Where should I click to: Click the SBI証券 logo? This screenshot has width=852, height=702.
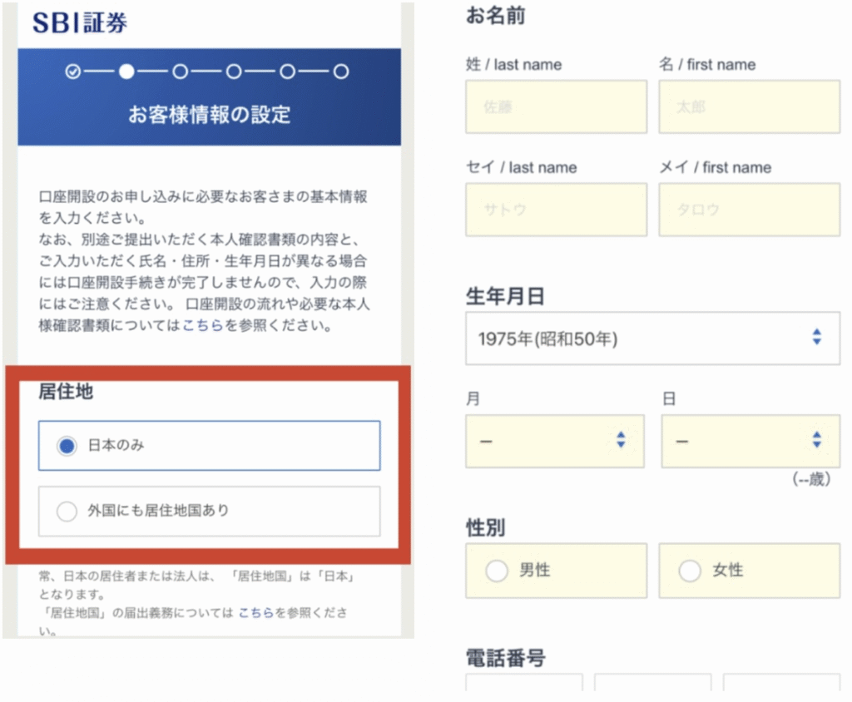tap(80, 22)
